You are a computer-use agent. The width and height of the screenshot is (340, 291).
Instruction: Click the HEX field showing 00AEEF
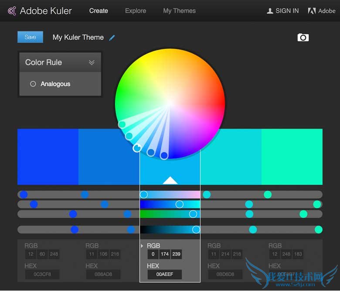165,274
